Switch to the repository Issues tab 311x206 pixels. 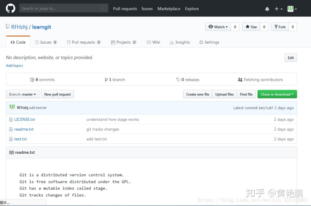tap(46, 42)
